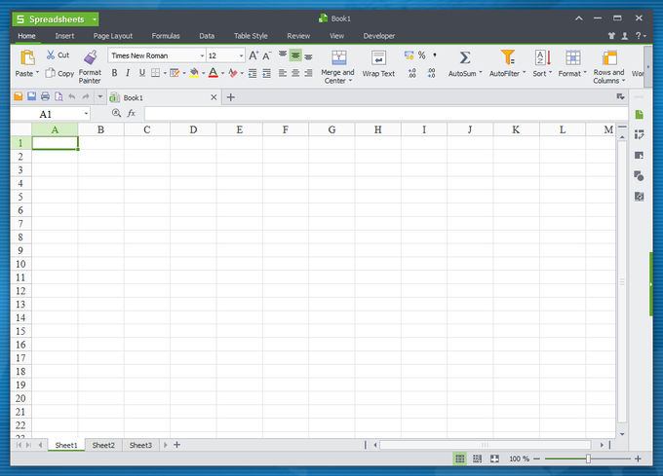Open the Spreadsheets application menu arrow
Screen dimensions: 663x476
(x=95, y=19)
